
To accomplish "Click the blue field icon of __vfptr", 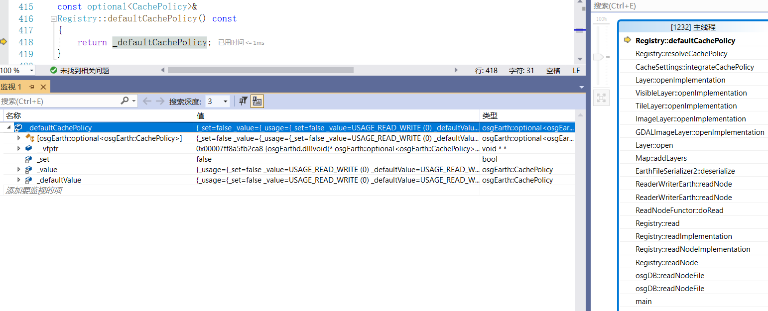I will pyautogui.click(x=29, y=148).
